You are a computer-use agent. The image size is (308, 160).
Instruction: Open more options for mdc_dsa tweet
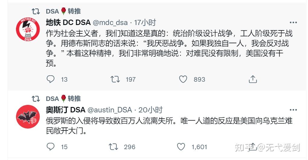293,23
